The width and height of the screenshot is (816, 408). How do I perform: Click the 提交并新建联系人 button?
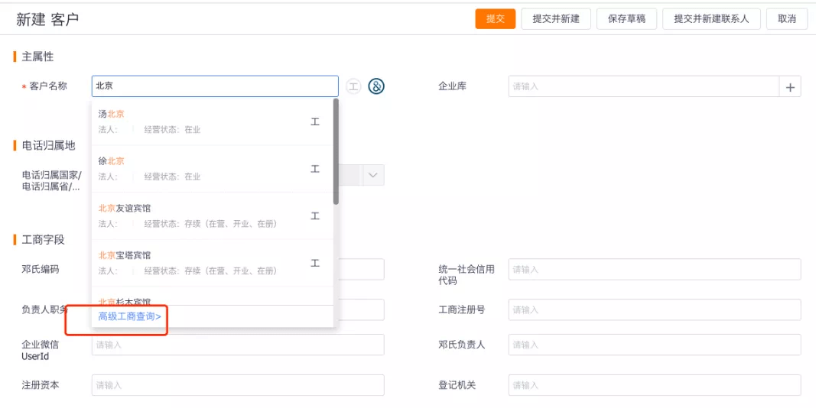tap(711, 18)
